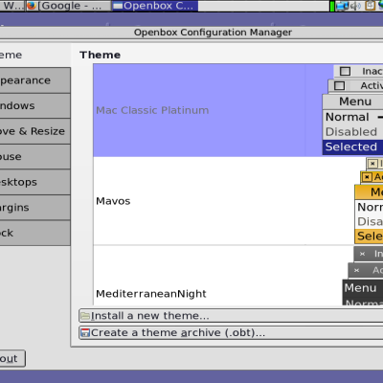
Task: Select the Mavos theme
Action: click(x=238, y=201)
